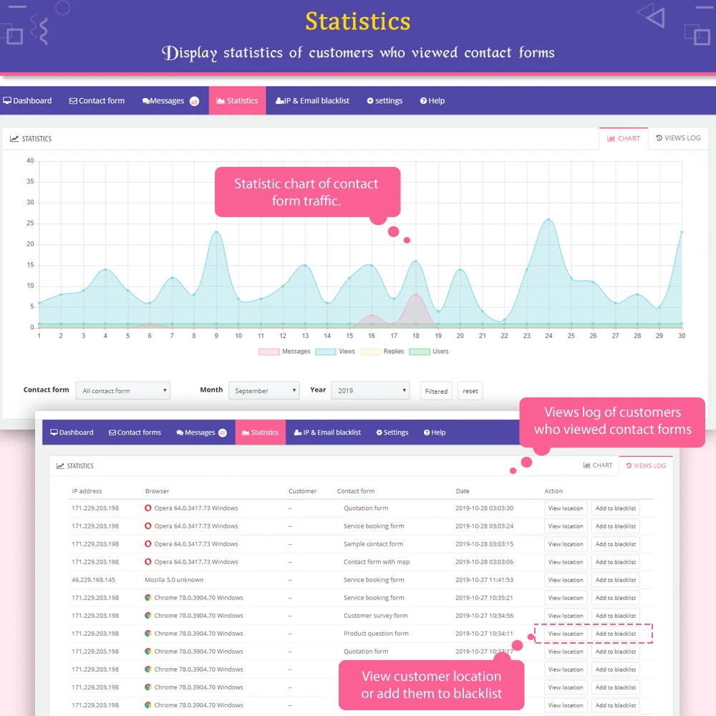716x716 pixels.
Task: Select the CHART tab in the lower panel
Action: pos(598,465)
